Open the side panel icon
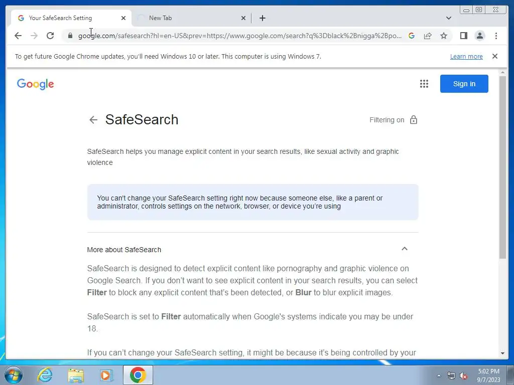Screen dimensions: 514x385 coord(463,36)
